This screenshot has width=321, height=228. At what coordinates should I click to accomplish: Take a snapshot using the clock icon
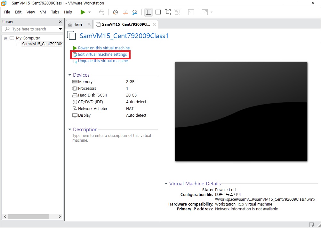coord(116,12)
